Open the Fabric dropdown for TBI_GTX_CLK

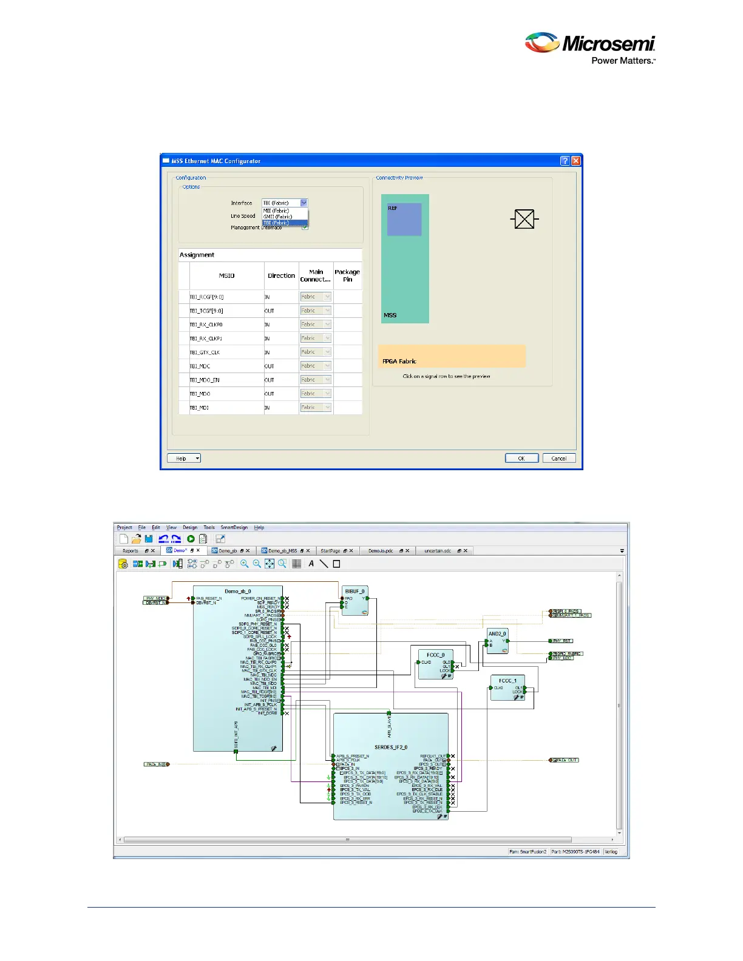327,352
